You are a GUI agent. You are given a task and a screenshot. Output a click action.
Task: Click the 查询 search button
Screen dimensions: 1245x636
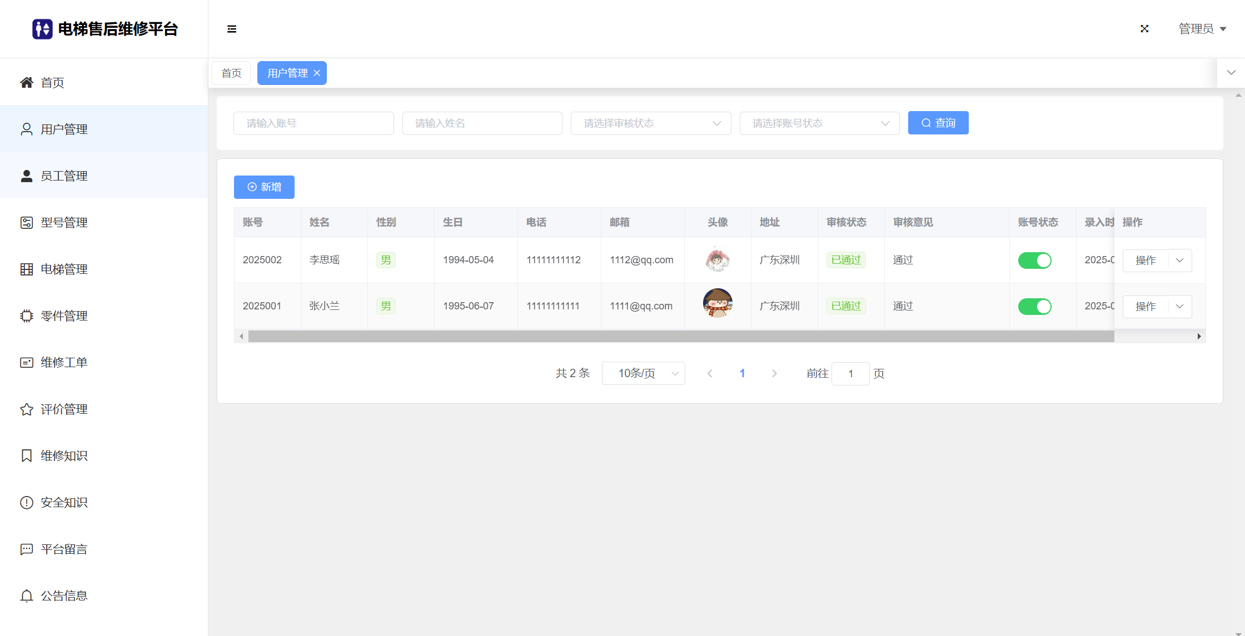pyautogui.click(x=938, y=123)
